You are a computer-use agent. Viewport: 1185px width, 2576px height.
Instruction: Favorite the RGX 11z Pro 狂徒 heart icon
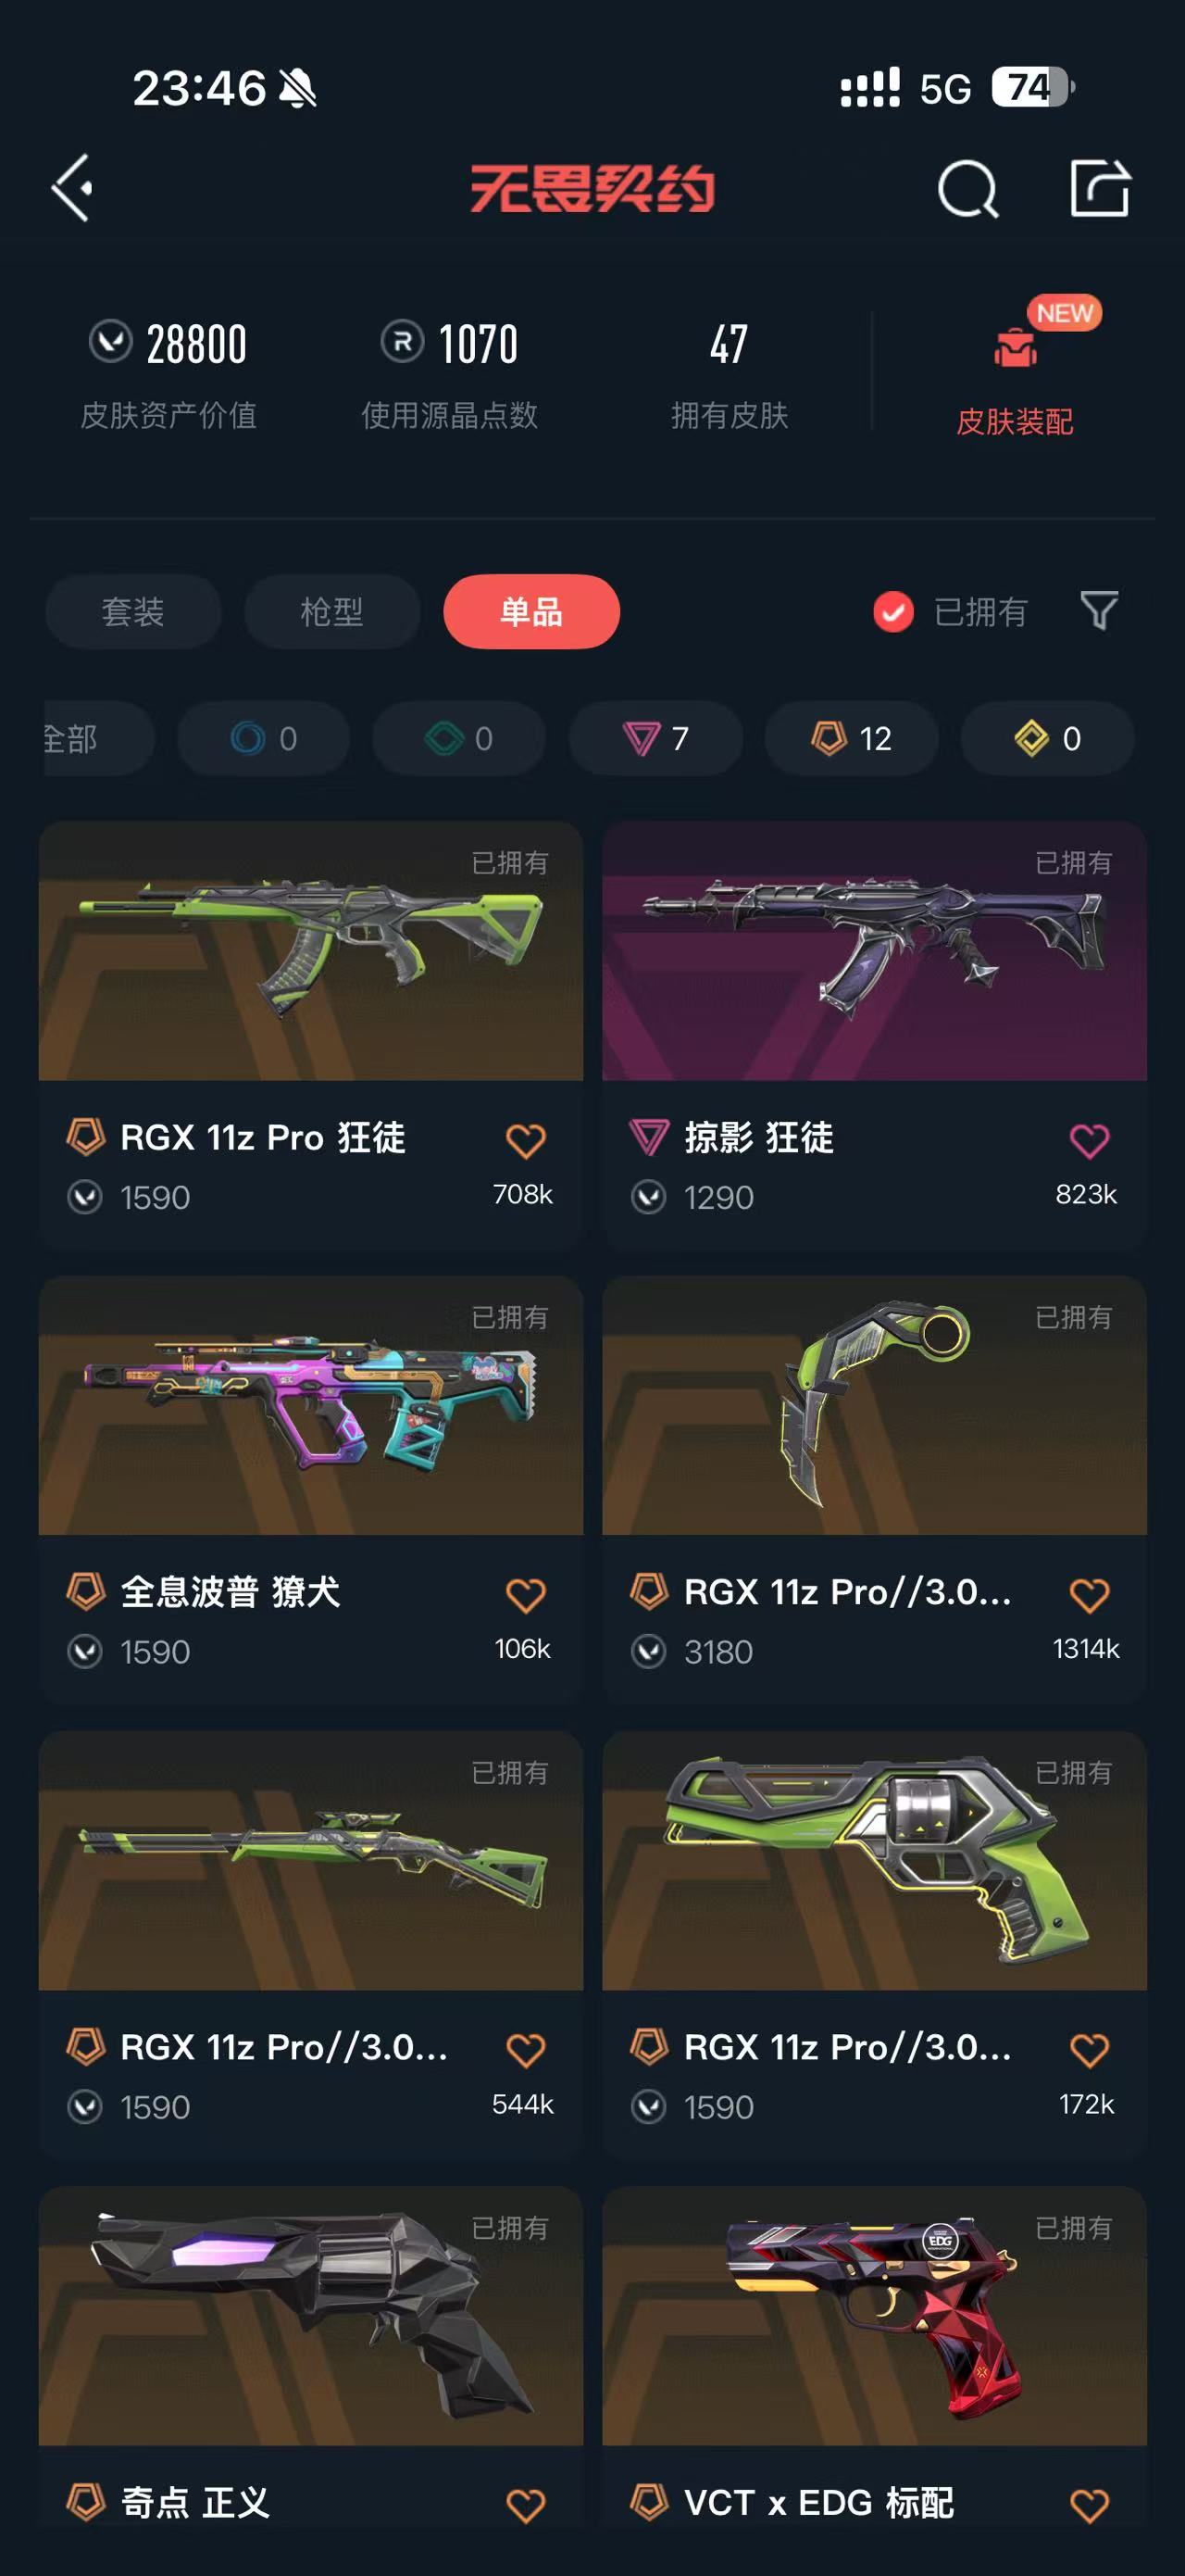pyautogui.click(x=526, y=1141)
